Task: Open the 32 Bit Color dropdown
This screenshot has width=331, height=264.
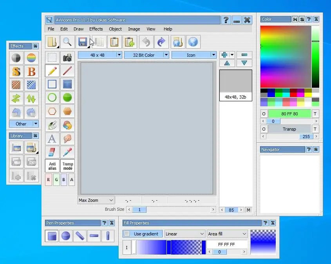Action: pyautogui.click(x=166, y=55)
